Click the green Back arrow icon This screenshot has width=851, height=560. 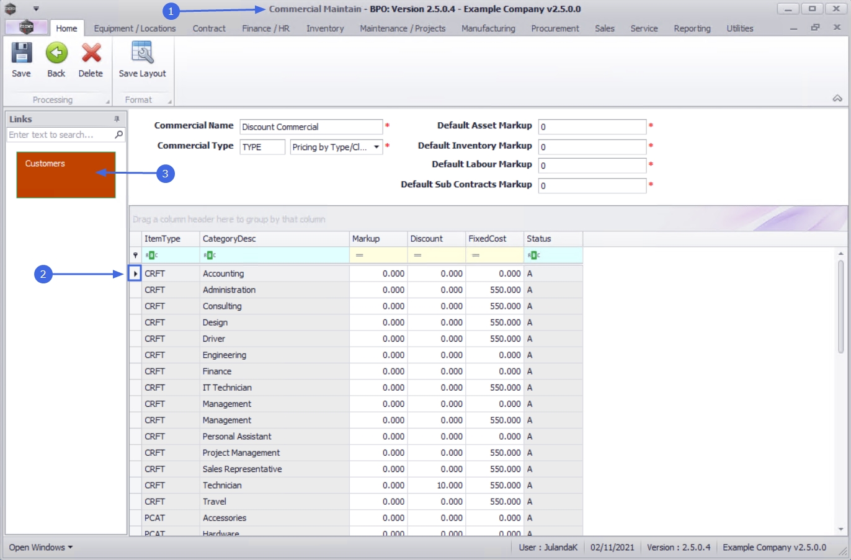click(56, 54)
